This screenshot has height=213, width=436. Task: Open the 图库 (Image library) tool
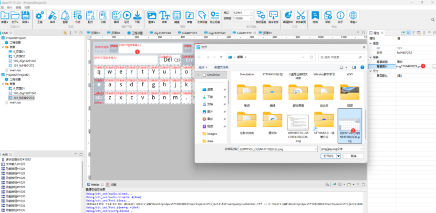(152, 17)
